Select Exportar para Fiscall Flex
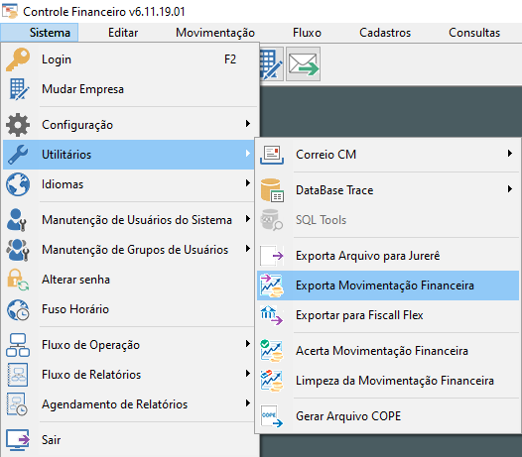 388,315
